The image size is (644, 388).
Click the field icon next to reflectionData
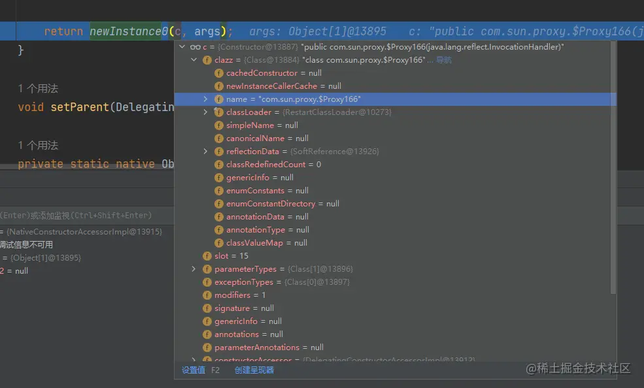[x=219, y=152]
